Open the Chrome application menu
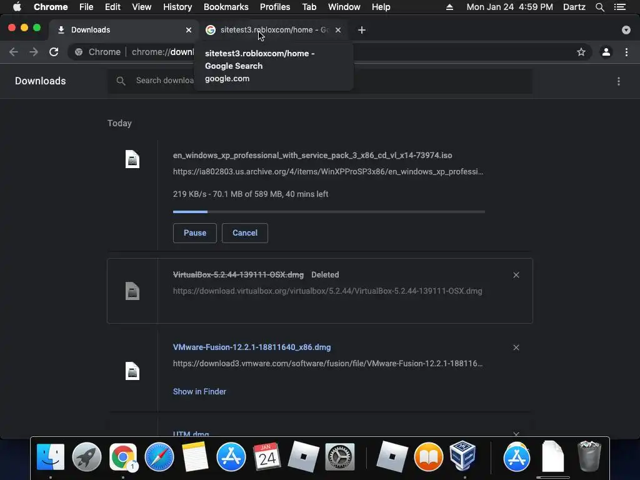 [51, 7]
